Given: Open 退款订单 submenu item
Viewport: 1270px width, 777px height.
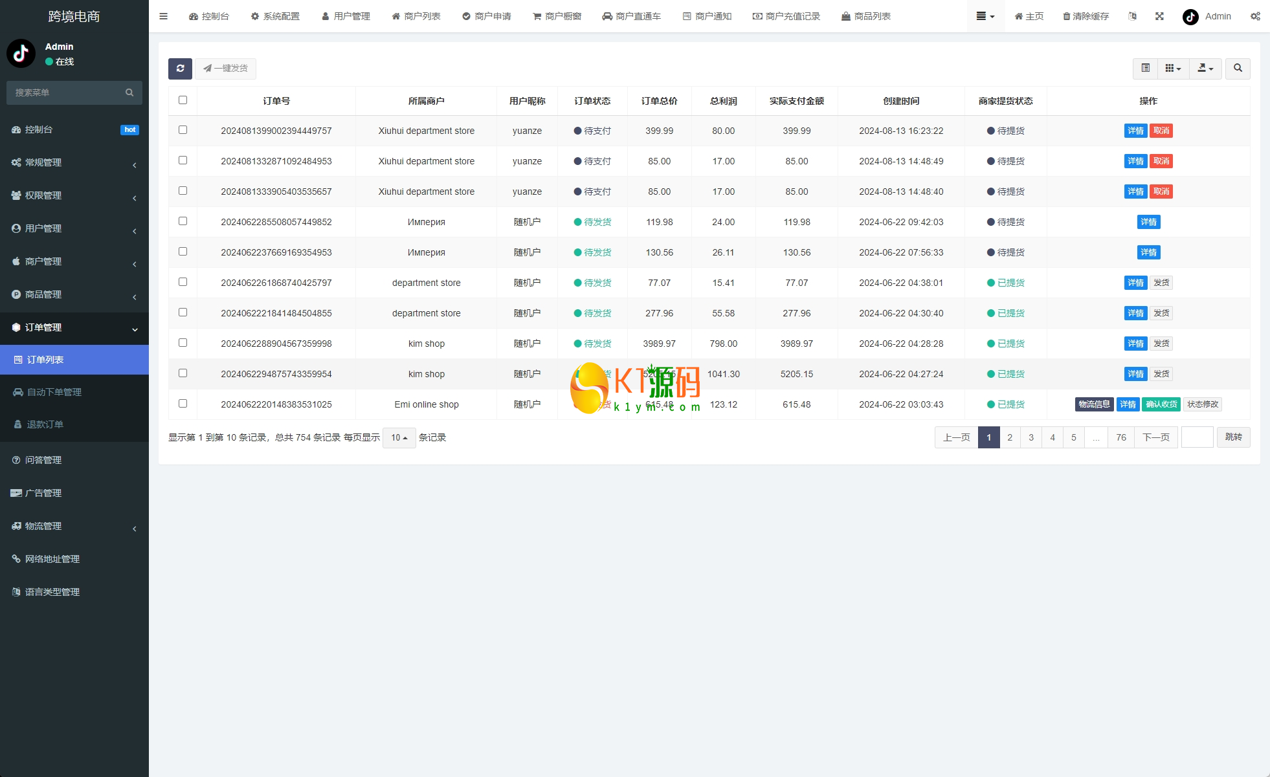Looking at the screenshot, I should click(x=74, y=424).
